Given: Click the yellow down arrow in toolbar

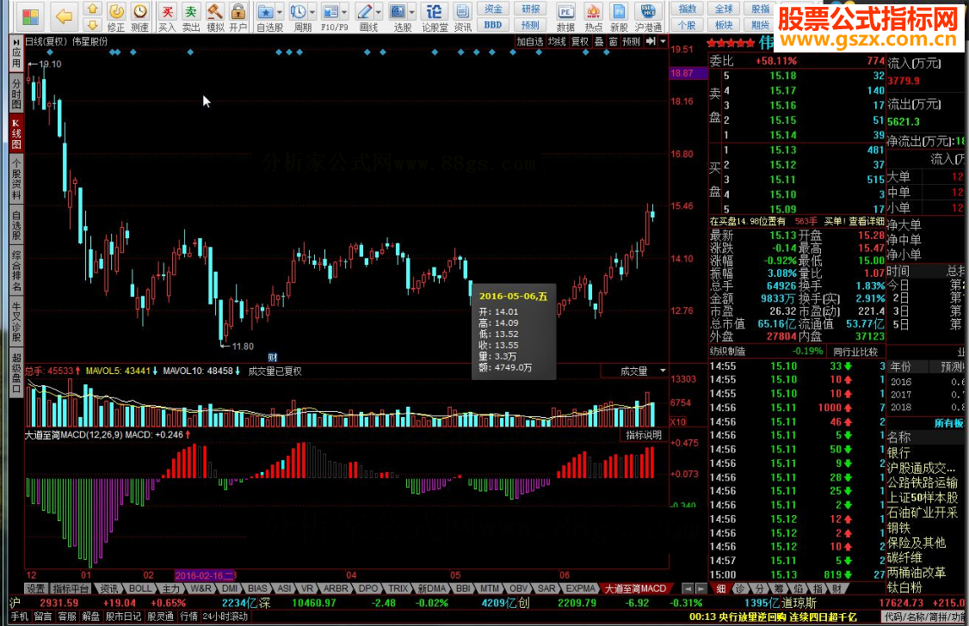Looking at the screenshot, I should (x=92, y=25).
